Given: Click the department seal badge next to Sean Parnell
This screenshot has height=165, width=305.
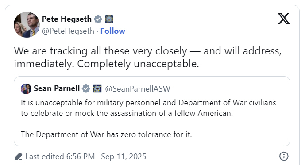Looking at the screenshot, I should [x=97, y=88].
